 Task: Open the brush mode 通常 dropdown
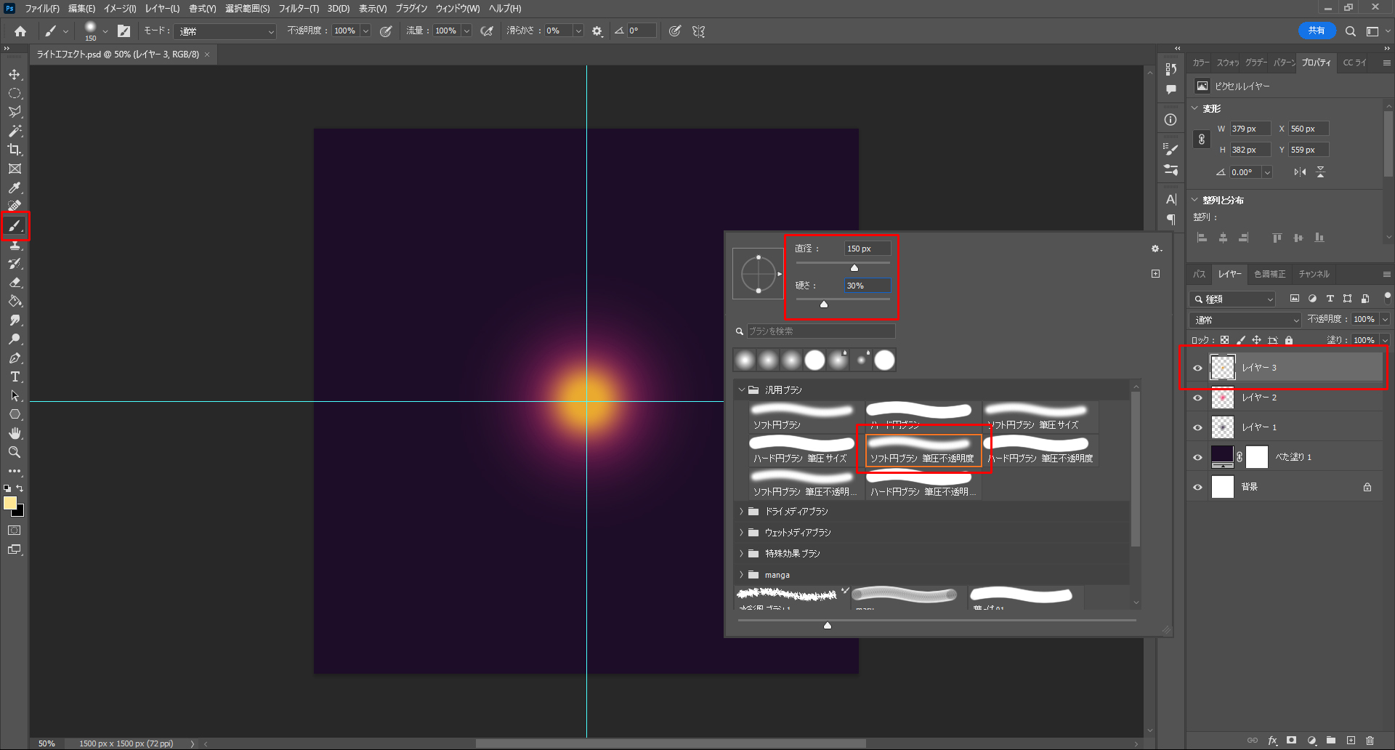coord(227,31)
